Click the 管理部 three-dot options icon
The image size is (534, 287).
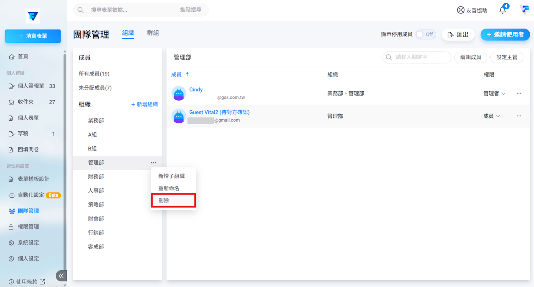point(153,163)
